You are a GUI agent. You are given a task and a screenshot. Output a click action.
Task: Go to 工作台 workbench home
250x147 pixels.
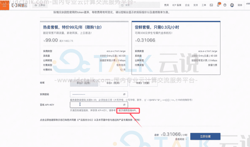pos(40,5)
